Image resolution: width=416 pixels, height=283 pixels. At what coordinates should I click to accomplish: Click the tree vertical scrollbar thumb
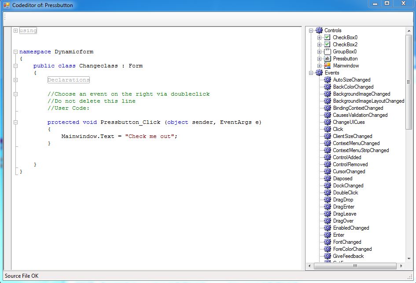pos(409,82)
